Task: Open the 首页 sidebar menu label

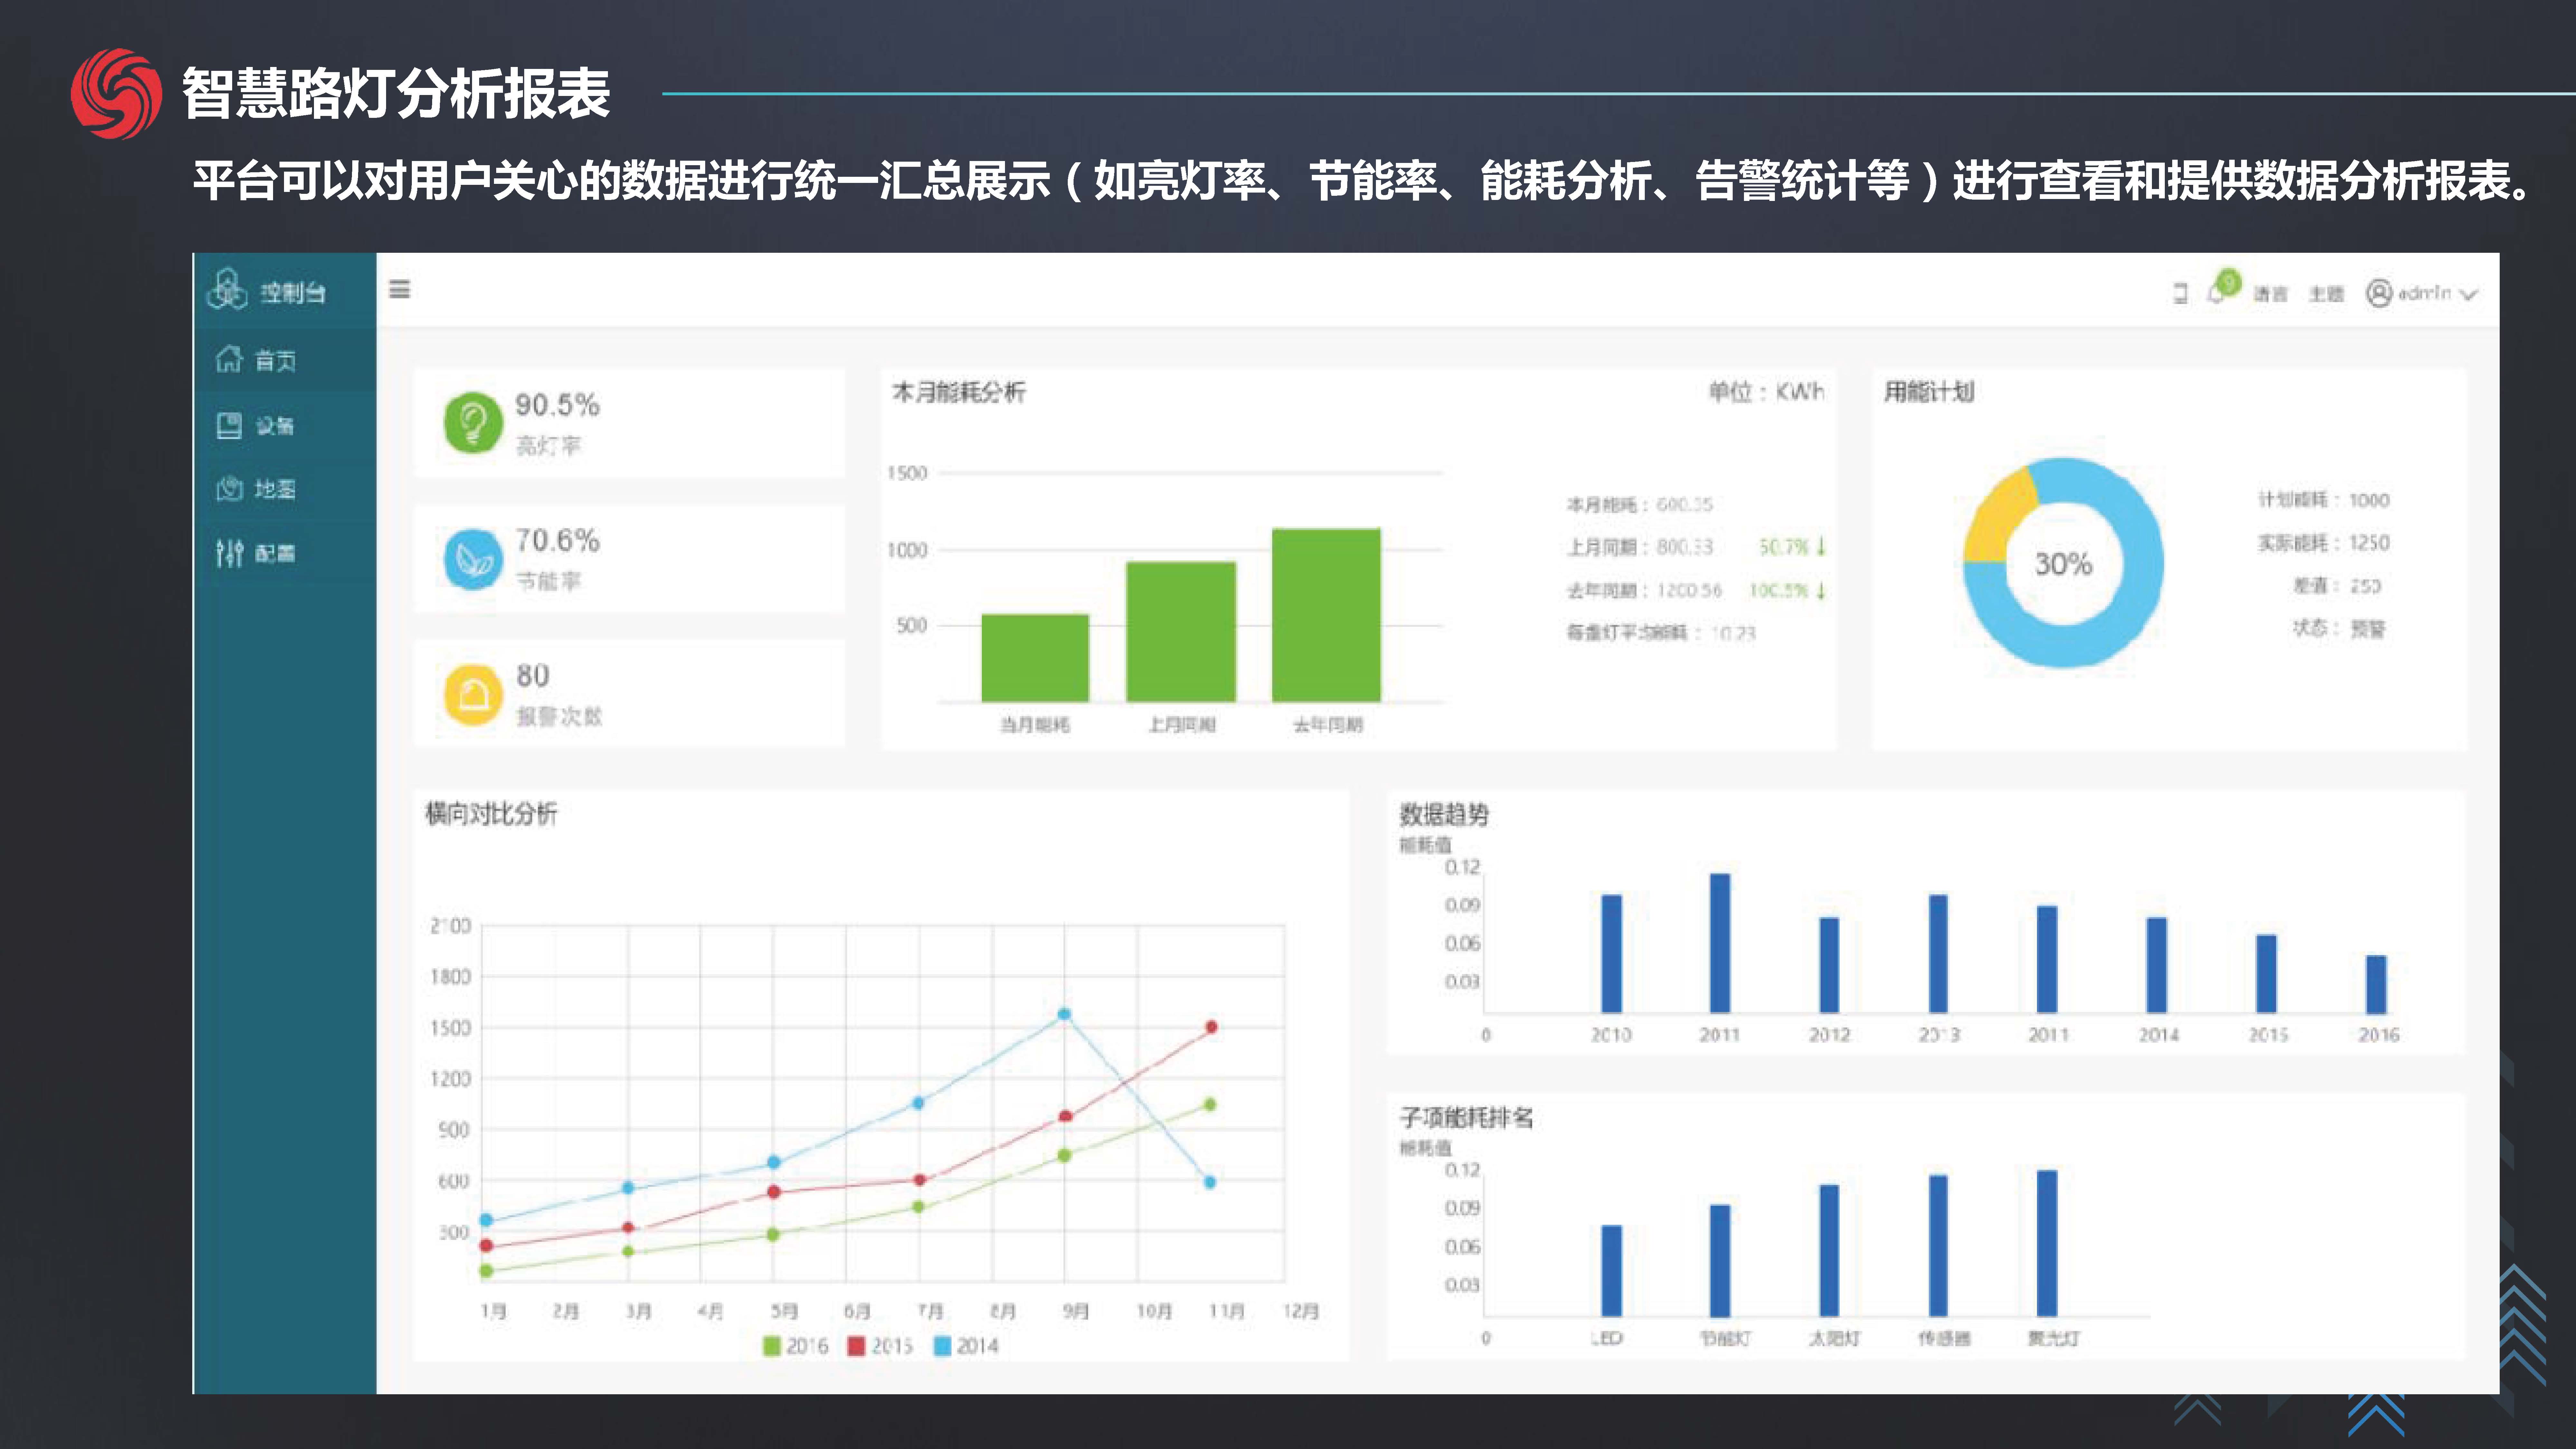Action: click(275, 361)
